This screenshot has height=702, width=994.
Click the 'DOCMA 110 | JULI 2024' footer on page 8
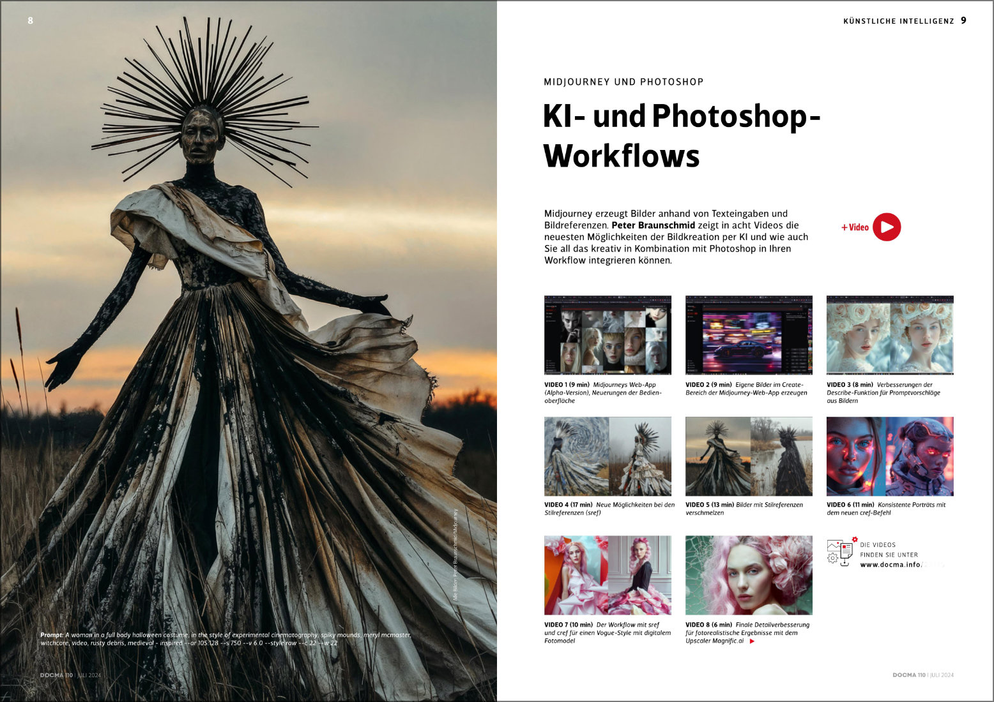pyautogui.click(x=70, y=675)
